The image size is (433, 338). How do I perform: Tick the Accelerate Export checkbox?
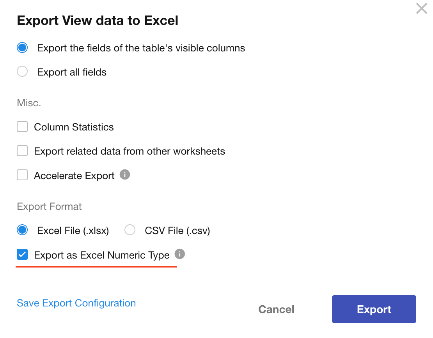pyautogui.click(x=22, y=175)
